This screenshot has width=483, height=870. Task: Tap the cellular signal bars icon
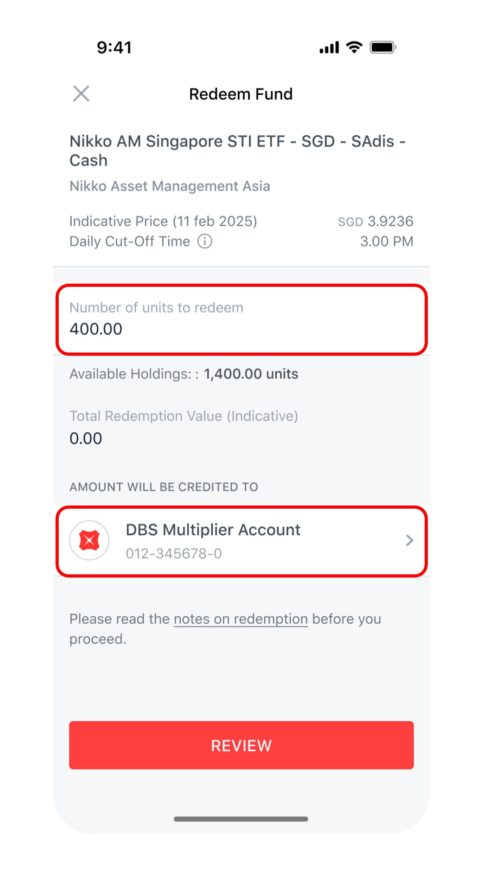[x=329, y=47]
